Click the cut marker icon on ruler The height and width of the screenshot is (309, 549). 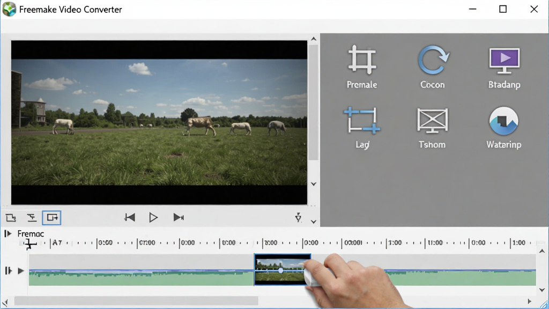pyautogui.click(x=30, y=245)
